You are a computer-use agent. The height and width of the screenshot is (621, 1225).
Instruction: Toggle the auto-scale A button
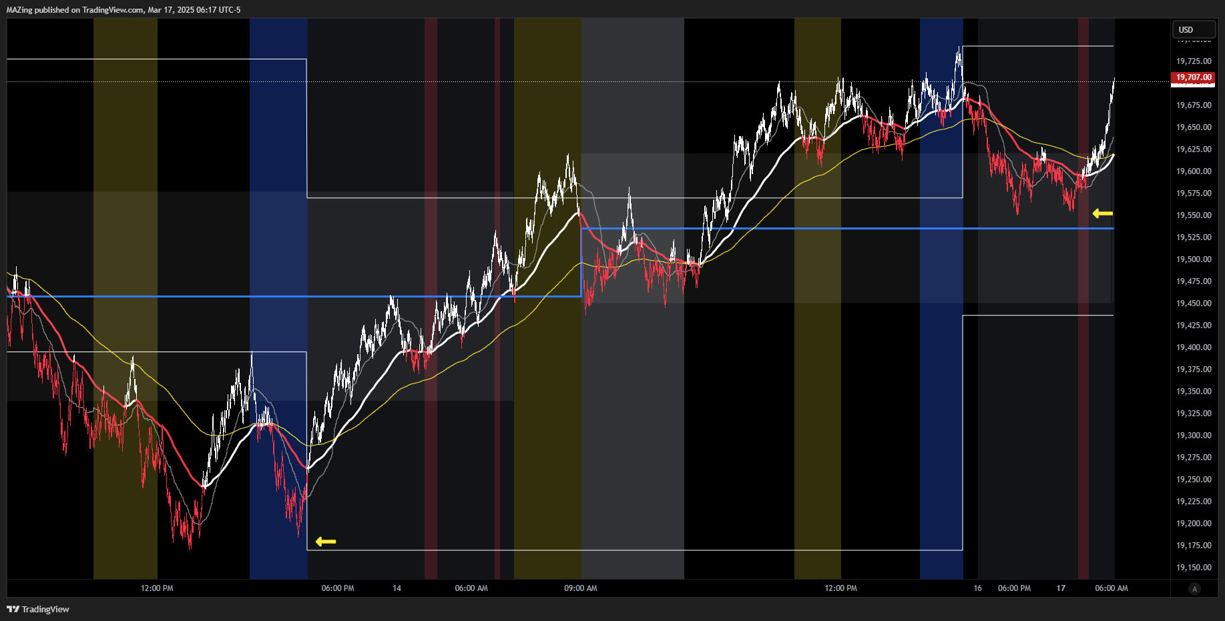click(x=1194, y=588)
